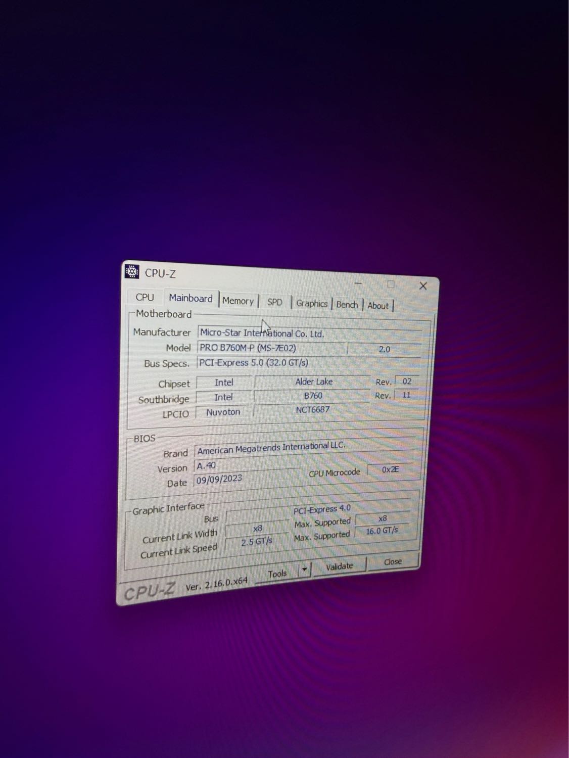569x758 pixels.
Task: Open the Memory tab
Action: point(238,301)
